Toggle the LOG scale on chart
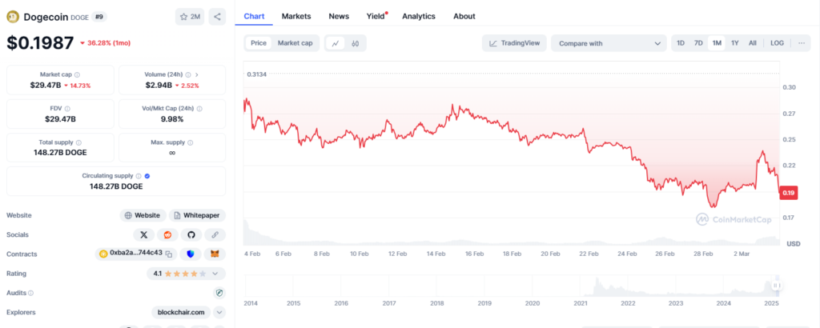Screen dimensions: 820x328 (x=777, y=43)
